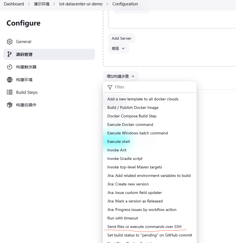Click the post-build package icon
This screenshot has width=236, height=243.
tap(10, 105)
